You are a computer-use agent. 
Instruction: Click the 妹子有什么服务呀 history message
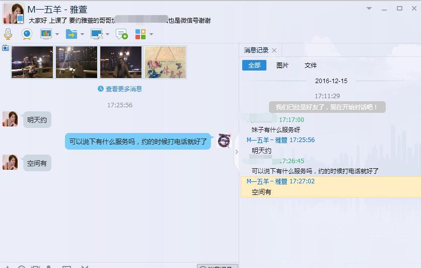tap(276, 130)
